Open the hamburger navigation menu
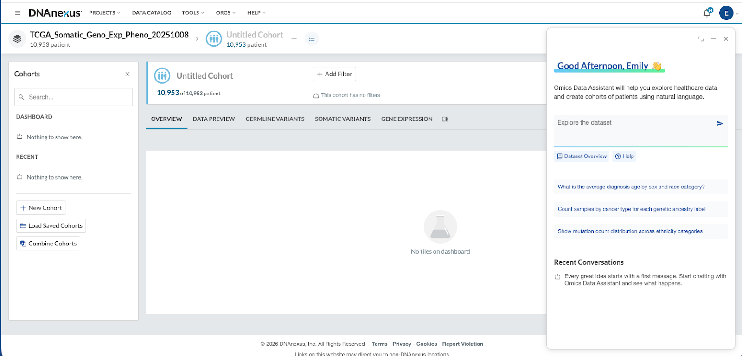Screen dimensions: 742x356 18,13
